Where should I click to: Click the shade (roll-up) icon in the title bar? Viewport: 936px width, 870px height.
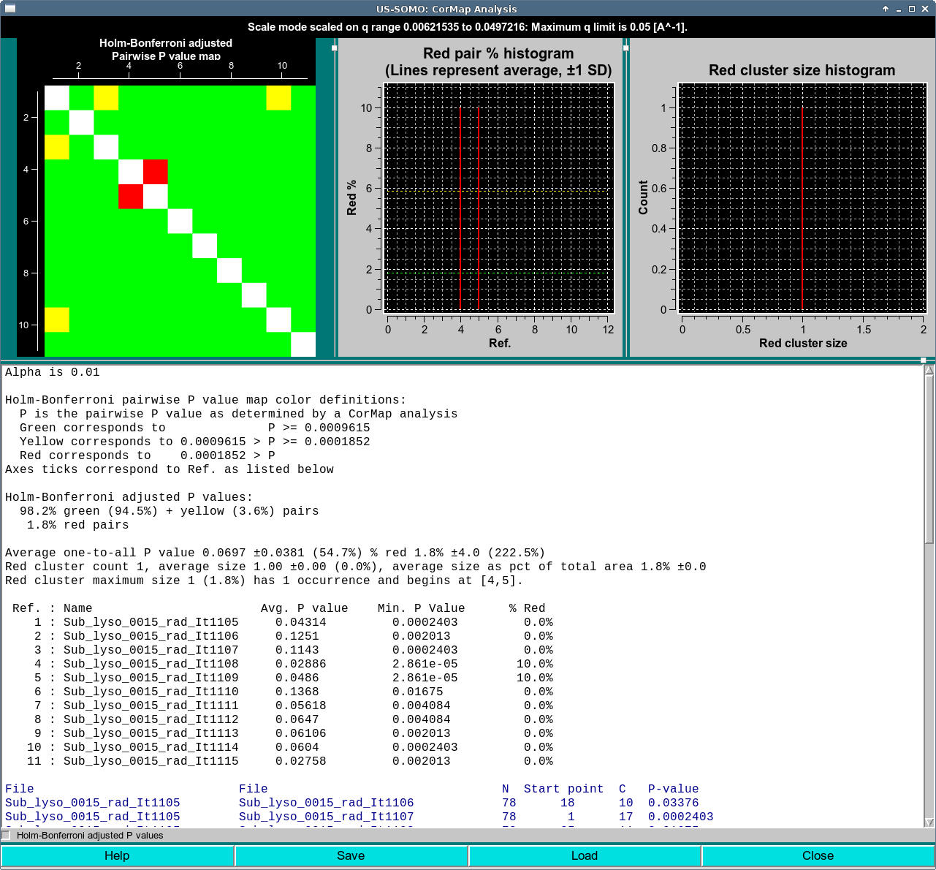pos(884,8)
